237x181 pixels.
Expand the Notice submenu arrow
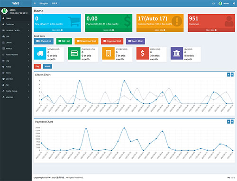pyautogui.click(x=28, y=67)
